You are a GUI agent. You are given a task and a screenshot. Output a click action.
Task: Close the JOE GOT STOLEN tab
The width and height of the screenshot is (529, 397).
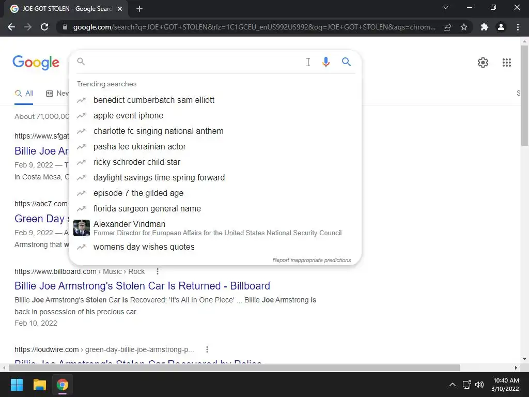coord(120,9)
